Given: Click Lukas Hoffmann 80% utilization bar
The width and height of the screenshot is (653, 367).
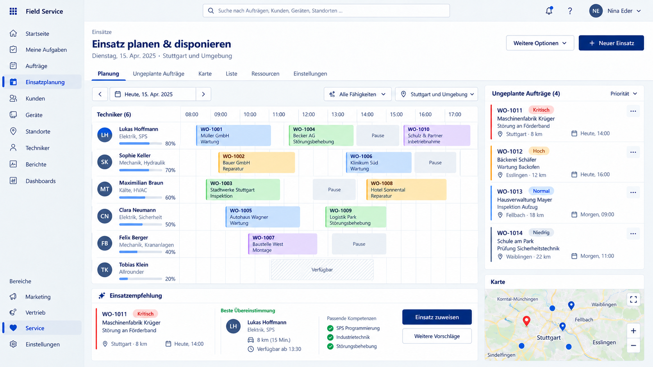Looking at the screenshot, I should (x=141, y=144).
